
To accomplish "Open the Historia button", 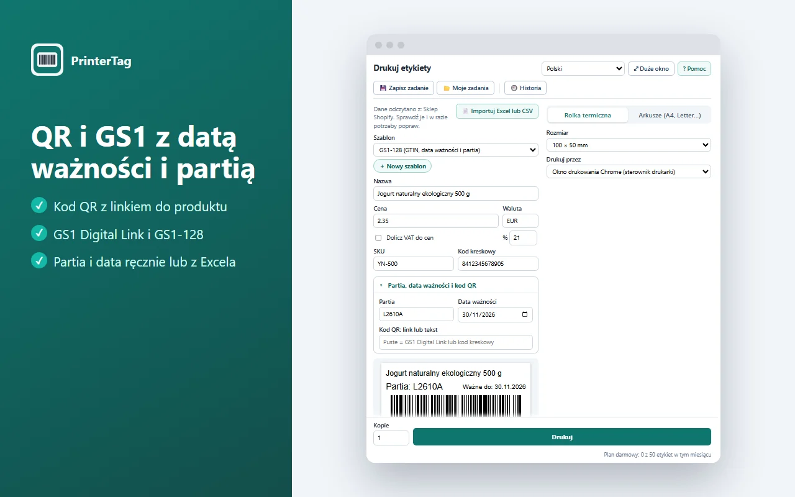I will 525,88.
